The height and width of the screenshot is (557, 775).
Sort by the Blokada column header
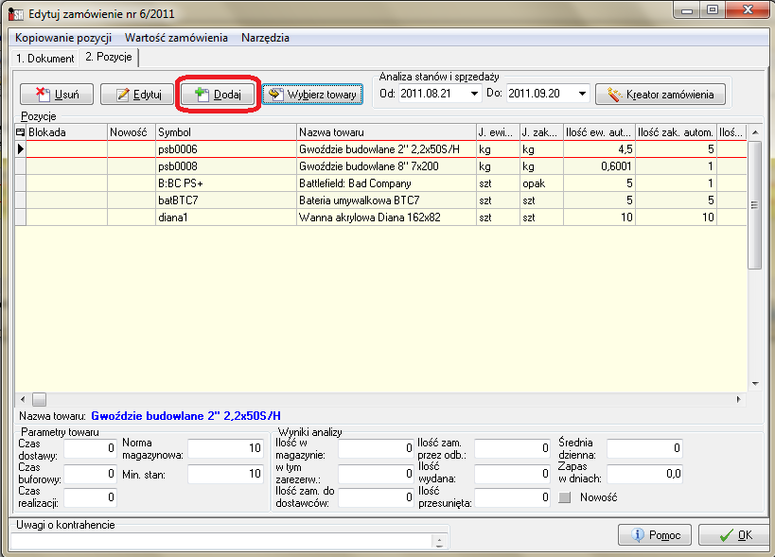click(x=67, y=131)
